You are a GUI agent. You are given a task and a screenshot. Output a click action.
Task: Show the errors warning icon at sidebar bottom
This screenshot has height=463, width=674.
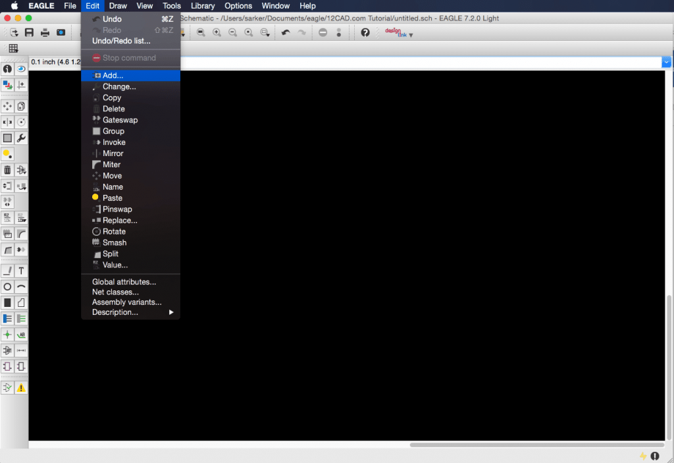[x=22, y=387]
